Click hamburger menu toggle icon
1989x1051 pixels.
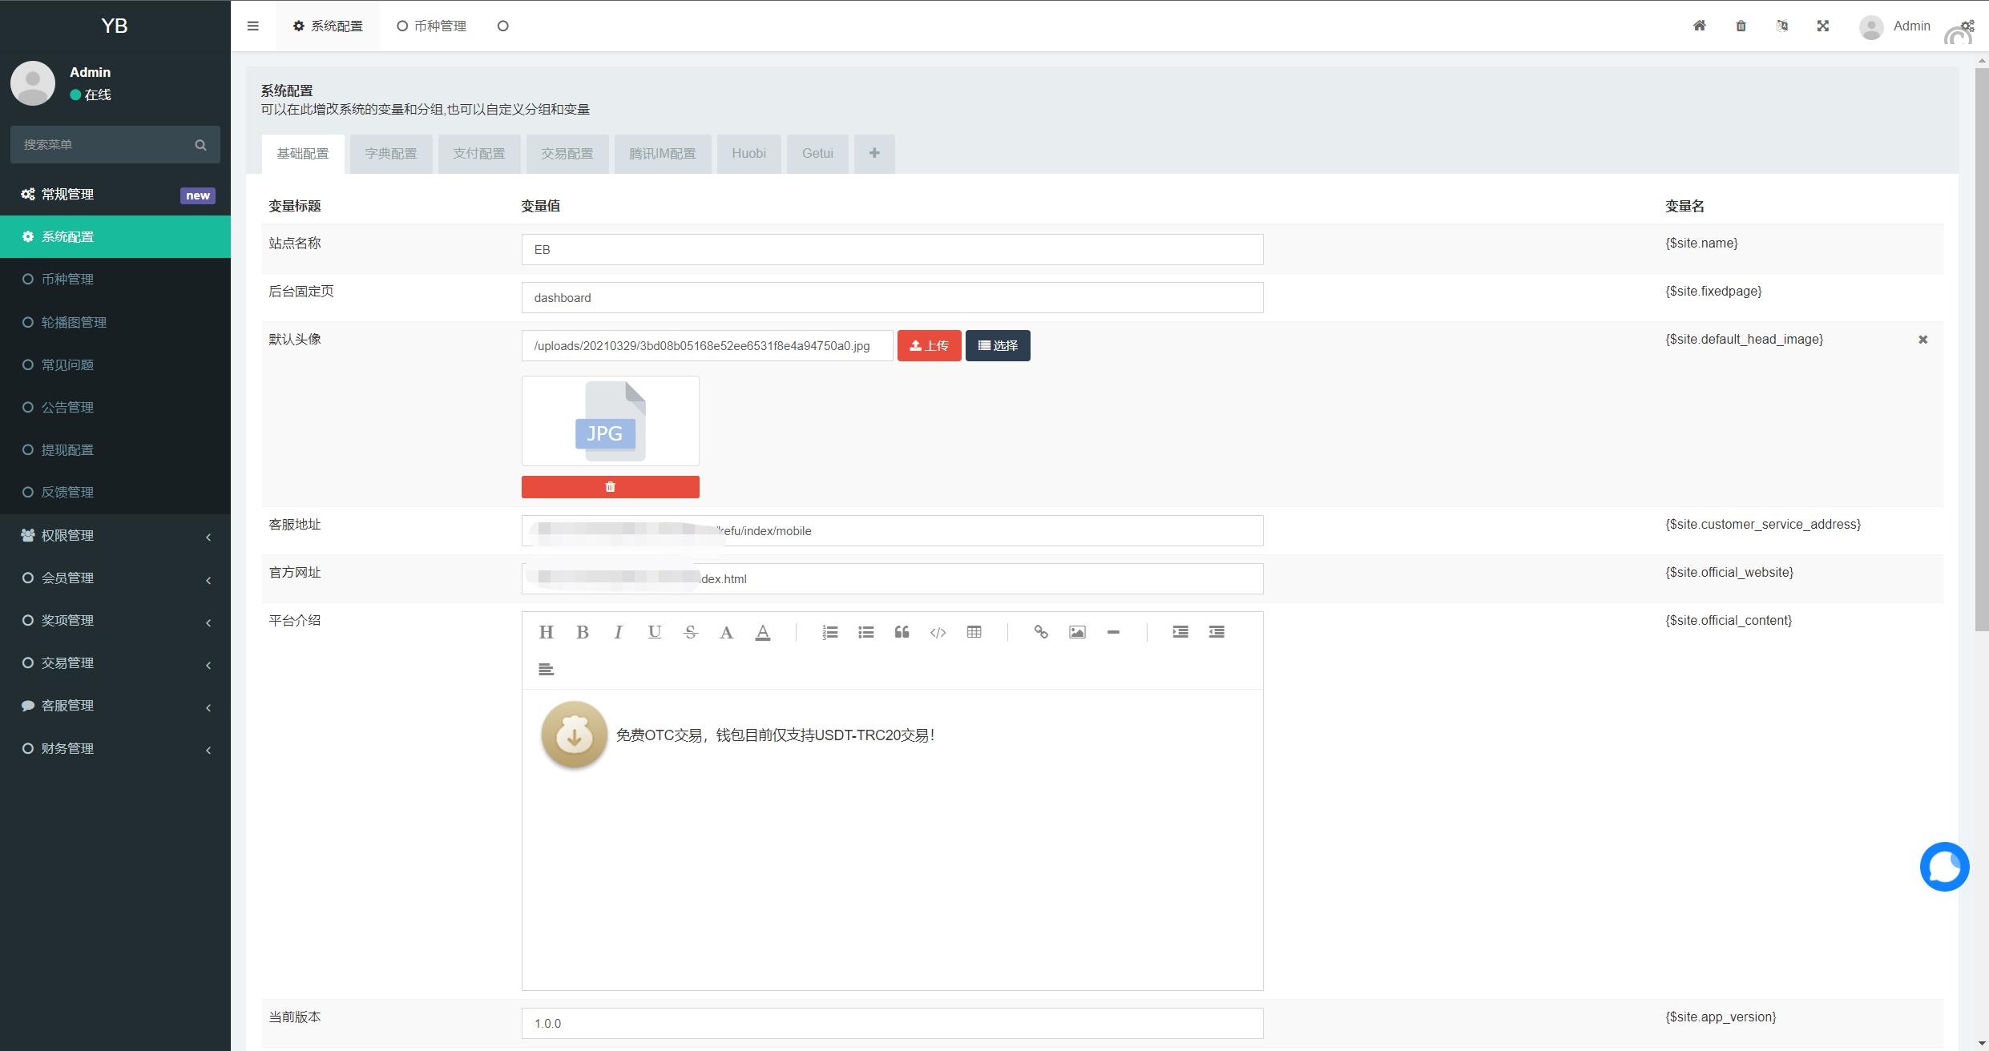pyautogui.click(x=253, y=26)
